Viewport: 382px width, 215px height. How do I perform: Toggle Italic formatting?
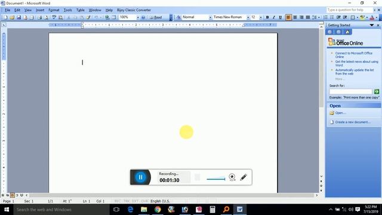(x=274, y=17)
